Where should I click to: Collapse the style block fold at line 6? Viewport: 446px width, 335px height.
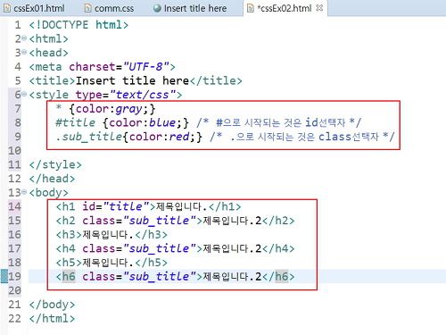click(24, 95)
